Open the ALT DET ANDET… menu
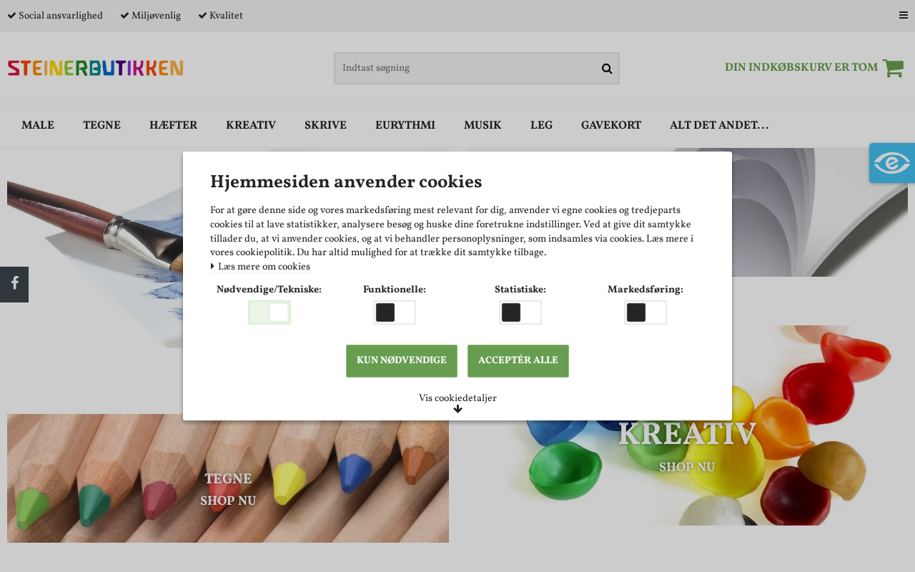 719,126
